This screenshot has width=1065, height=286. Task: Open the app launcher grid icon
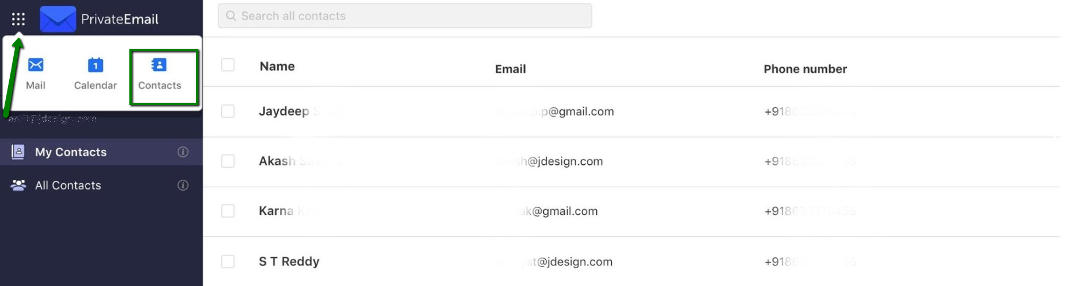pyautogui.click(x=18, y=20)
